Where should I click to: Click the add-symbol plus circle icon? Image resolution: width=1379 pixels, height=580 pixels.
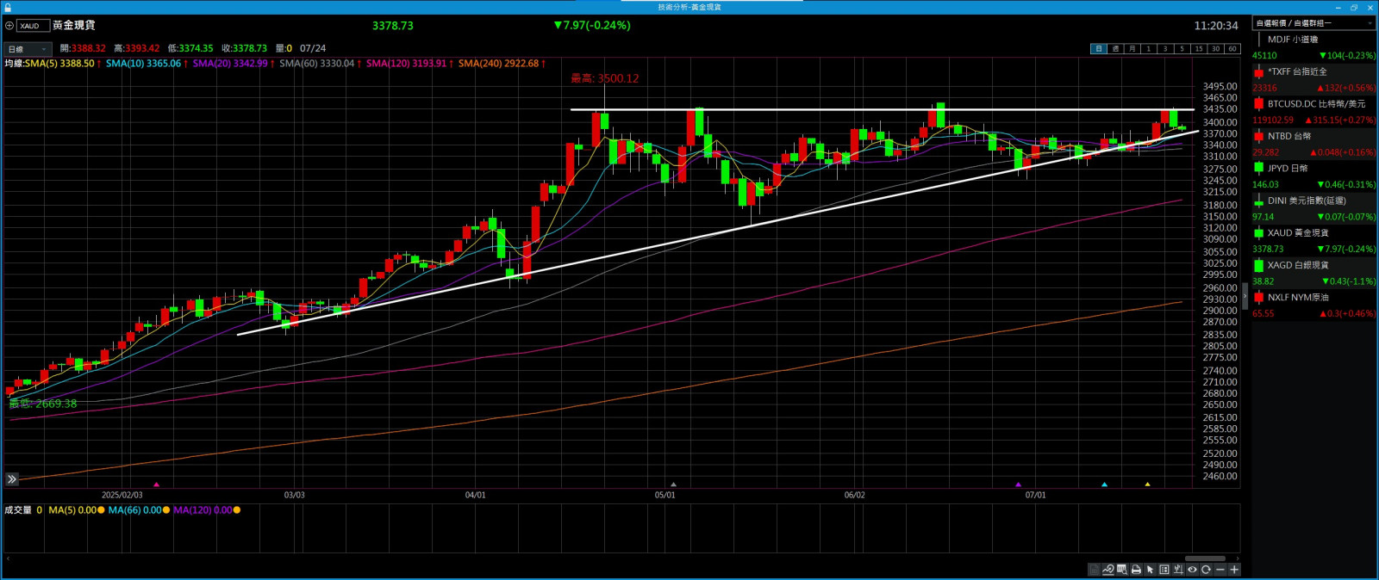point(9,26)
